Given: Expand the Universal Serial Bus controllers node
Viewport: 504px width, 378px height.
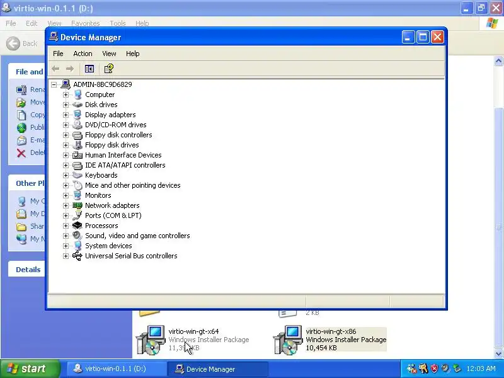Looking at the screenshot, I should [x=66, y=256].
